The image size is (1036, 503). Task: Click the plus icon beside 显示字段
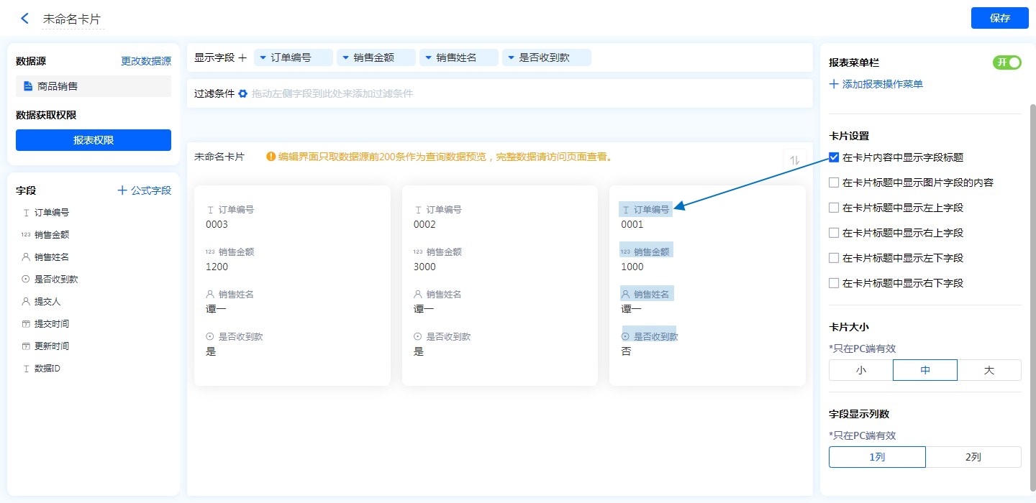point(242,57)
